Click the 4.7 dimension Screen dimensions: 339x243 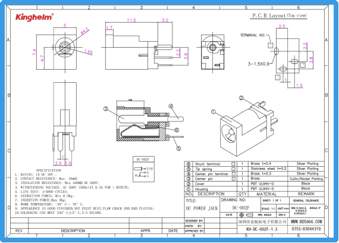point(42,58)
